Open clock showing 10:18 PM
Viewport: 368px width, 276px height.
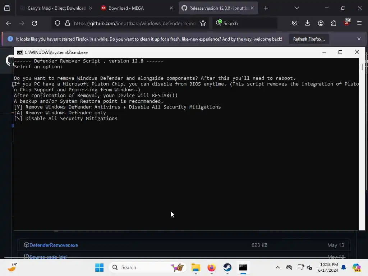328,267
